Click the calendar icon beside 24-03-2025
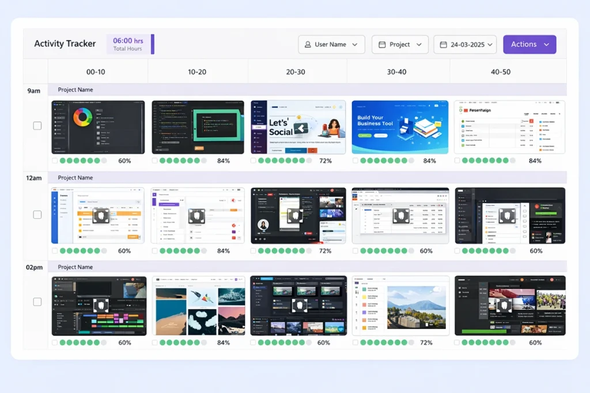 point(443,45)
